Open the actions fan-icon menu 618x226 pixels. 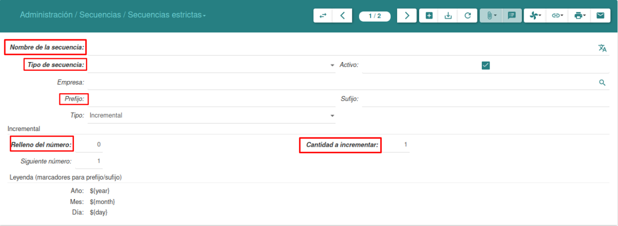[535, 16]
